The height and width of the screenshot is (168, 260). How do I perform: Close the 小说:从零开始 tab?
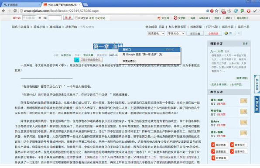pyautogui.click(x=79, y=5)
